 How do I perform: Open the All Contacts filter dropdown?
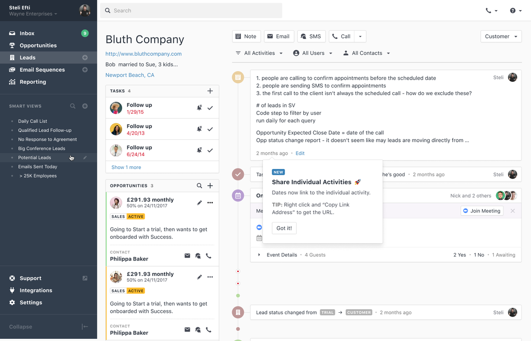click(367, 53)
